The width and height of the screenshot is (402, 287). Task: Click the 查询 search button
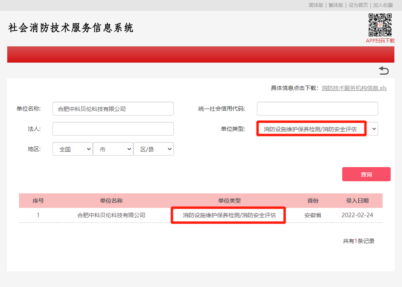(366, 174)
